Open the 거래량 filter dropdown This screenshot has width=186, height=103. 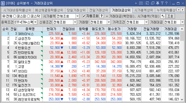coord(109,22)
